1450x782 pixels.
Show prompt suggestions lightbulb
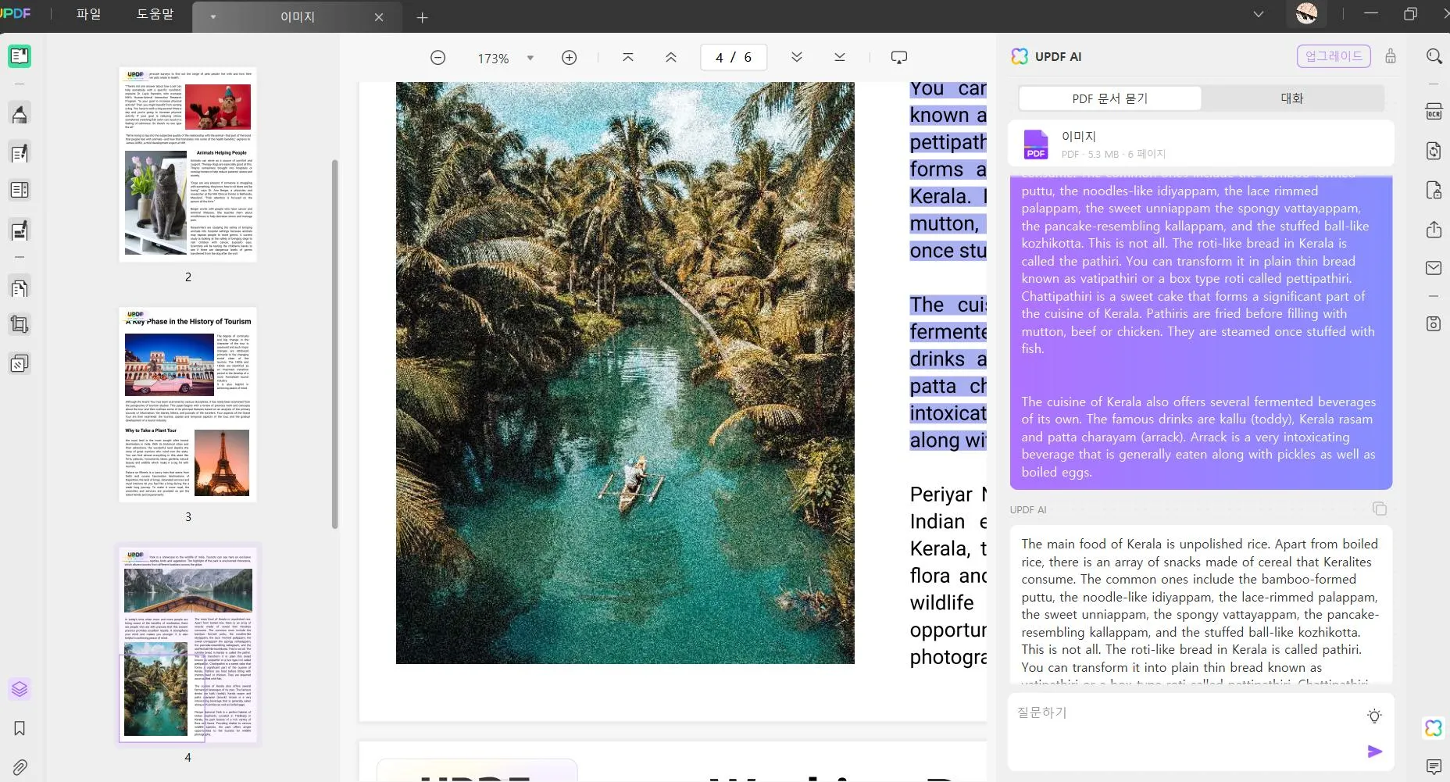tap(1374, 716)
